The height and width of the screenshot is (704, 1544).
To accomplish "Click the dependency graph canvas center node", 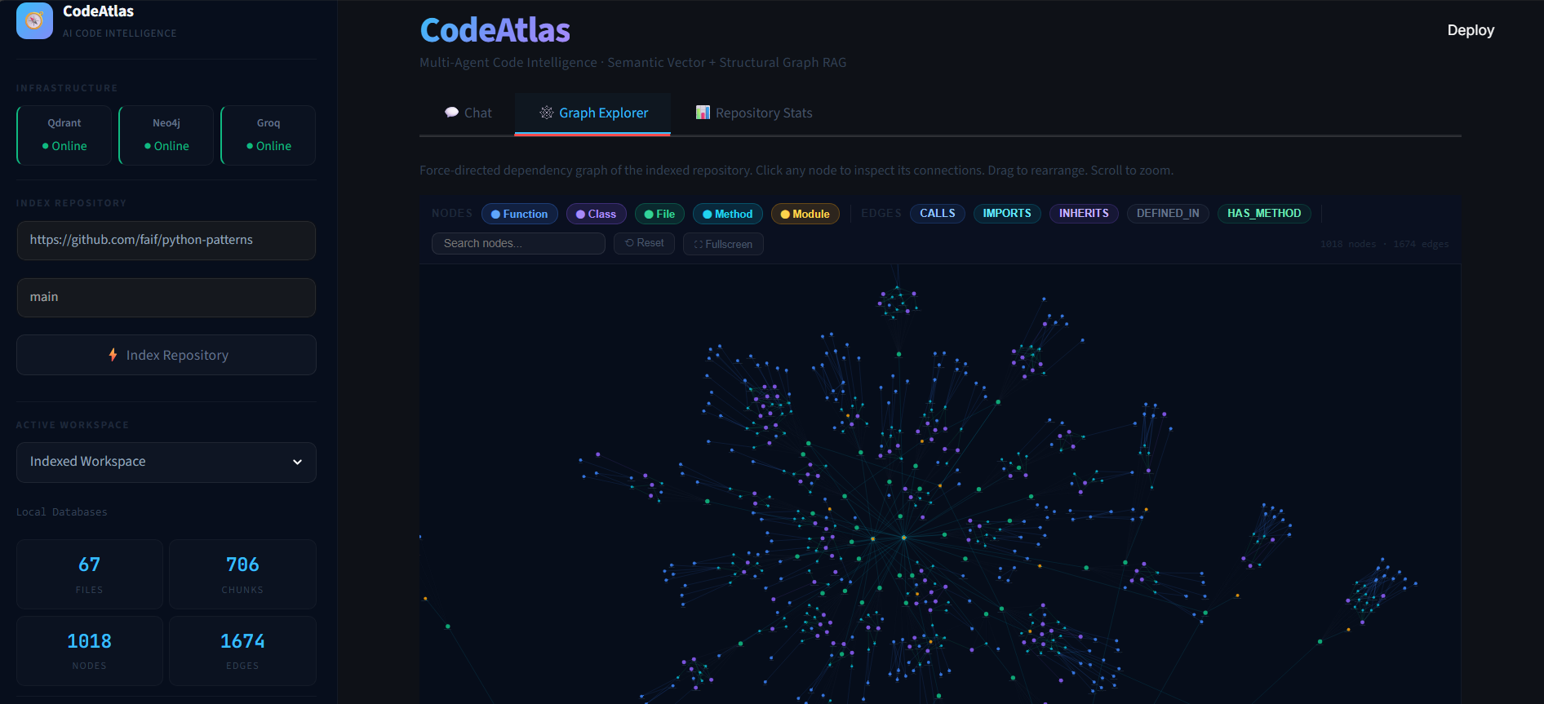I will (x=903, y=538).
